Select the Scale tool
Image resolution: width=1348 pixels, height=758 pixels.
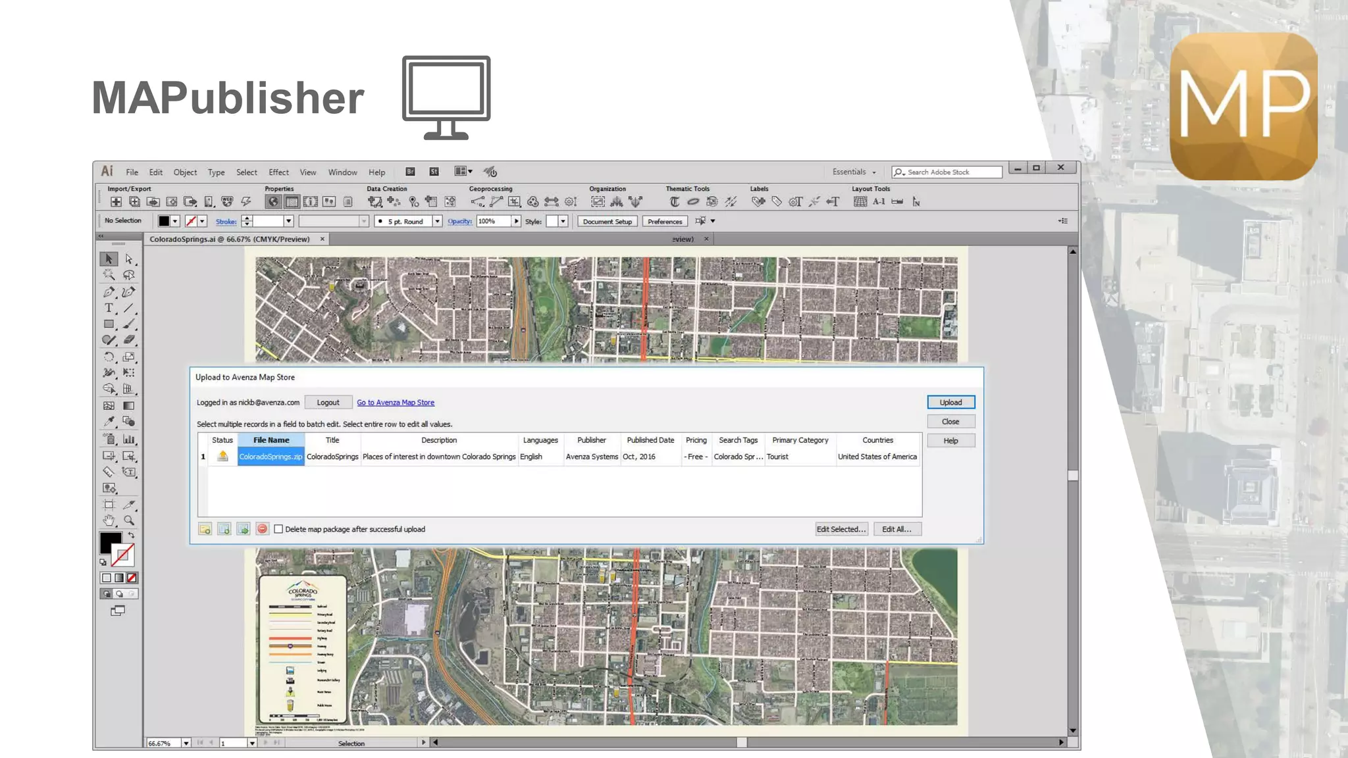coord(129,357)
